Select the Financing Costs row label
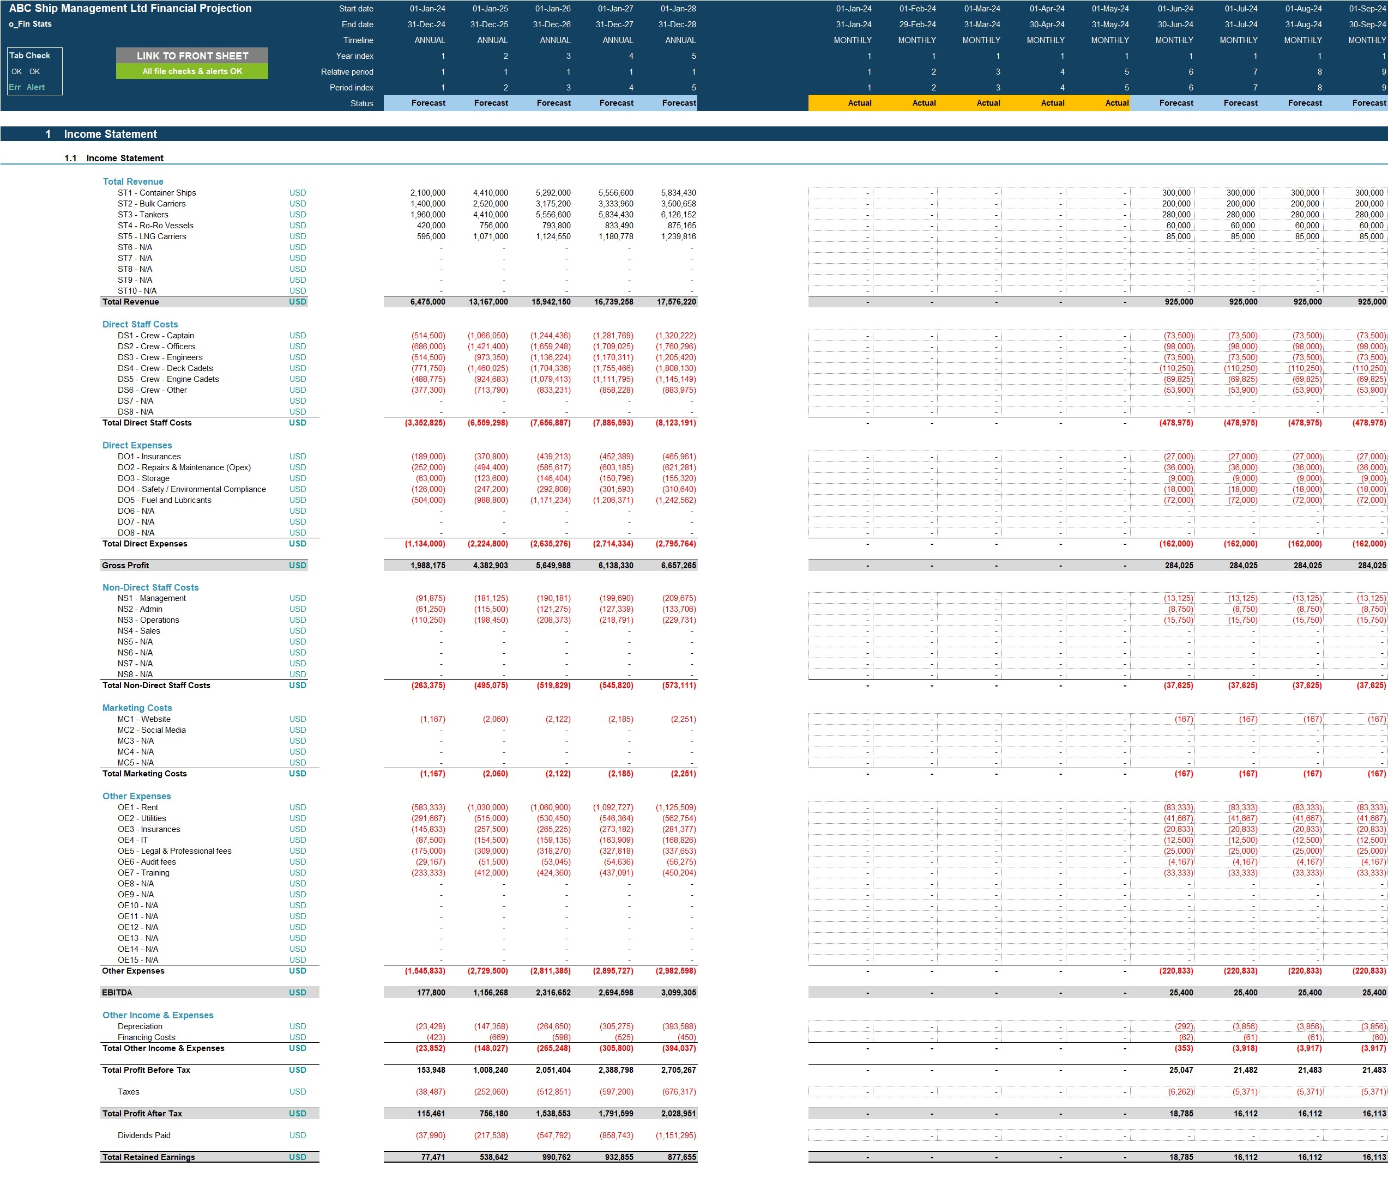1388x1191 pixels. pyautogui.click(x=147, y=1038)
